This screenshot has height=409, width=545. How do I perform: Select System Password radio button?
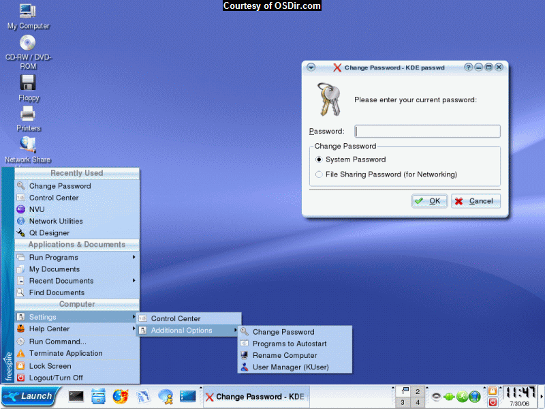(x=319, y=160)
